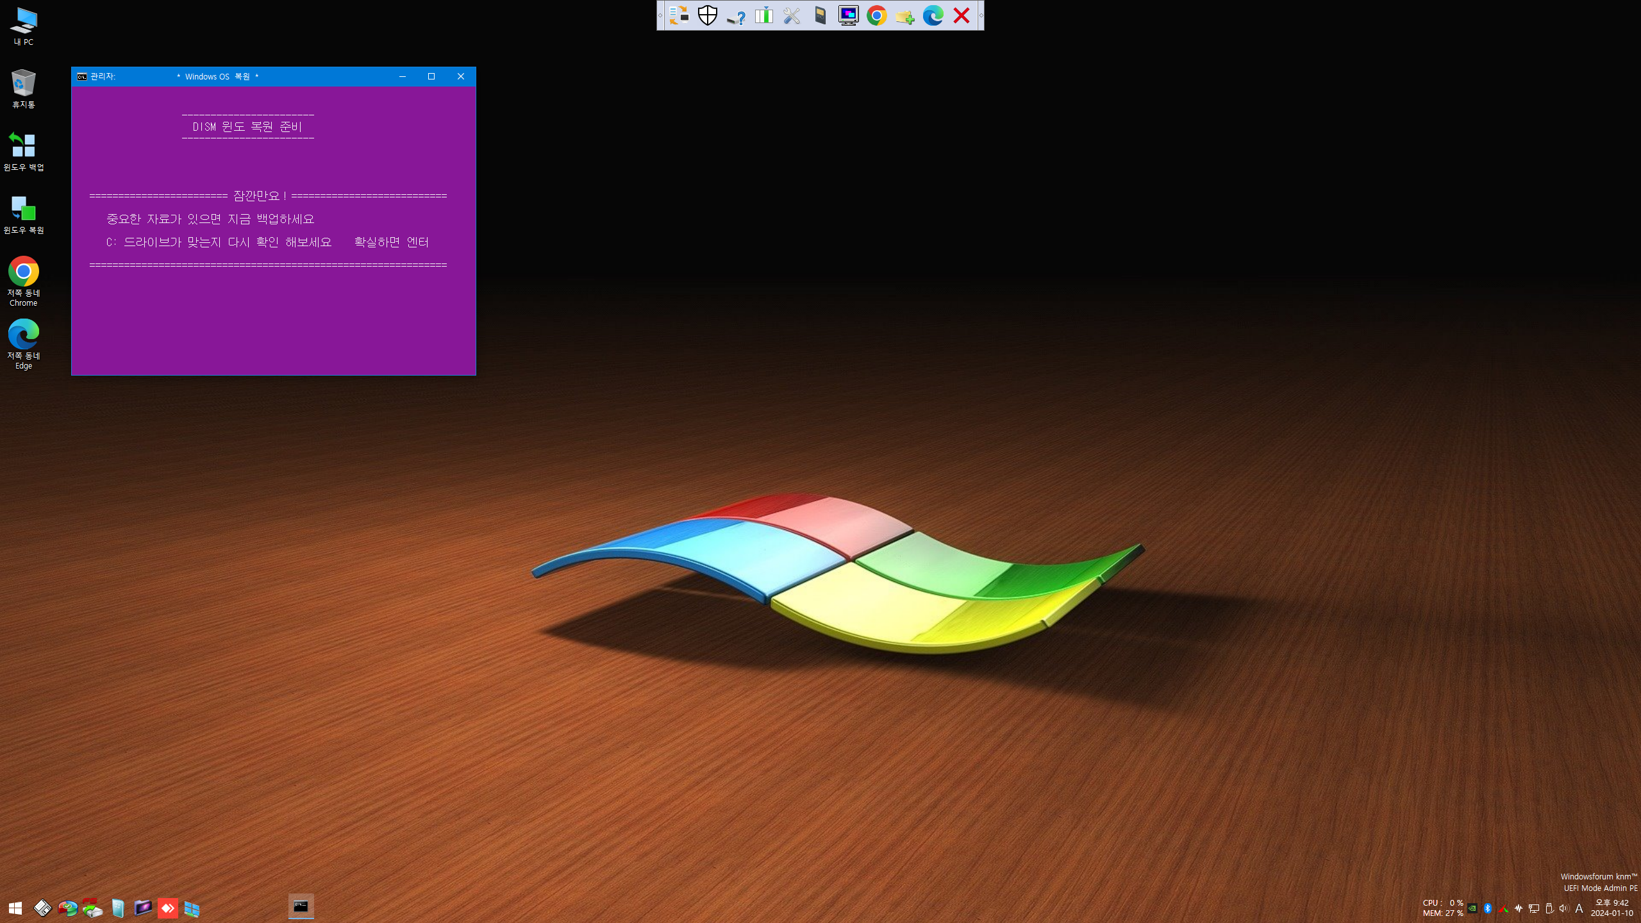Viewport: 1641px width, 923px height.
Task: Click the red X icon in top toolbar
Action: point(961,15)
